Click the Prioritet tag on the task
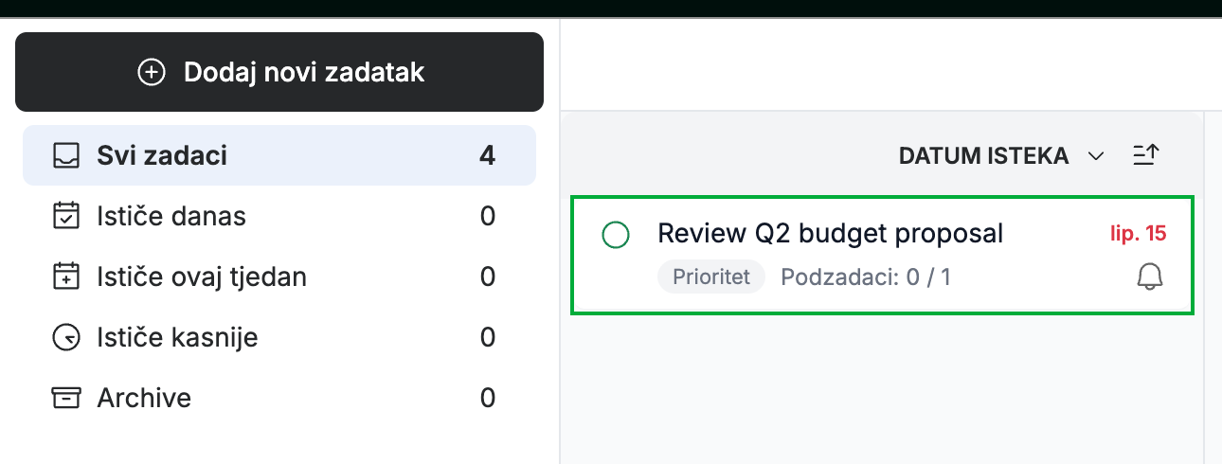1222x464 pixels. point(711,277)
